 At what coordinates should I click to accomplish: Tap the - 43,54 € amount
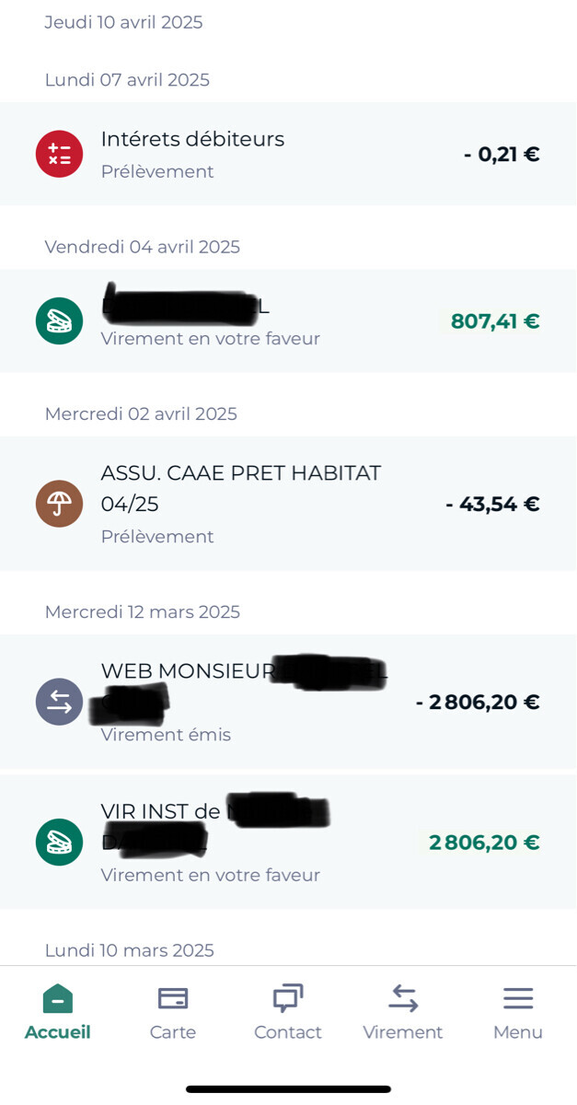(492, 504)
